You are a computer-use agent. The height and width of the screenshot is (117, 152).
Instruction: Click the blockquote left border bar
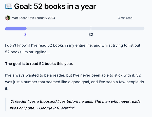6,105
